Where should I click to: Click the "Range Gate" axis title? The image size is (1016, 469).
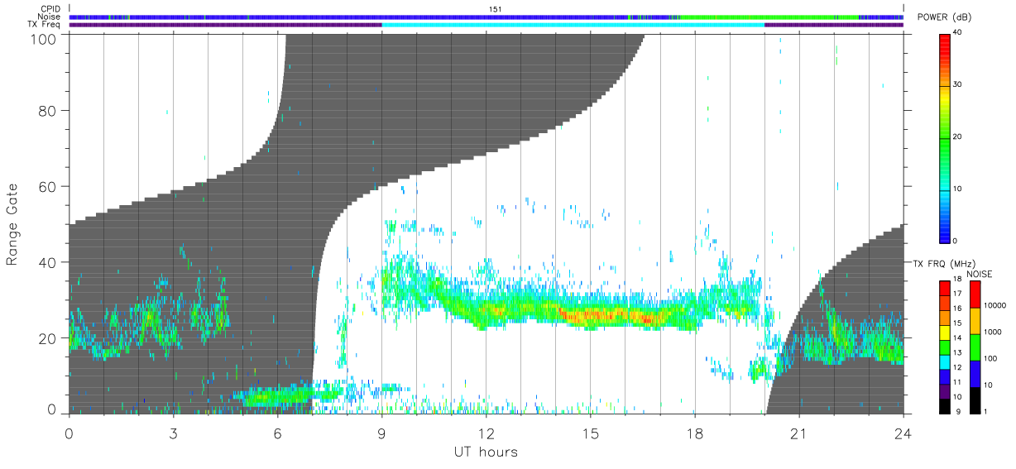(12, 224)
